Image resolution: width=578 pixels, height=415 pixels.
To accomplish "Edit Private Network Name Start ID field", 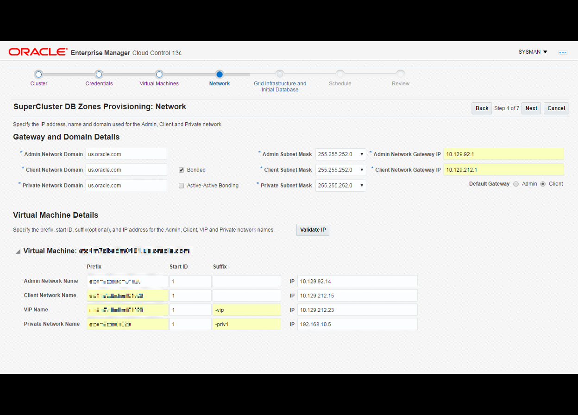I will pyautogui.click(x=190, y=324).
